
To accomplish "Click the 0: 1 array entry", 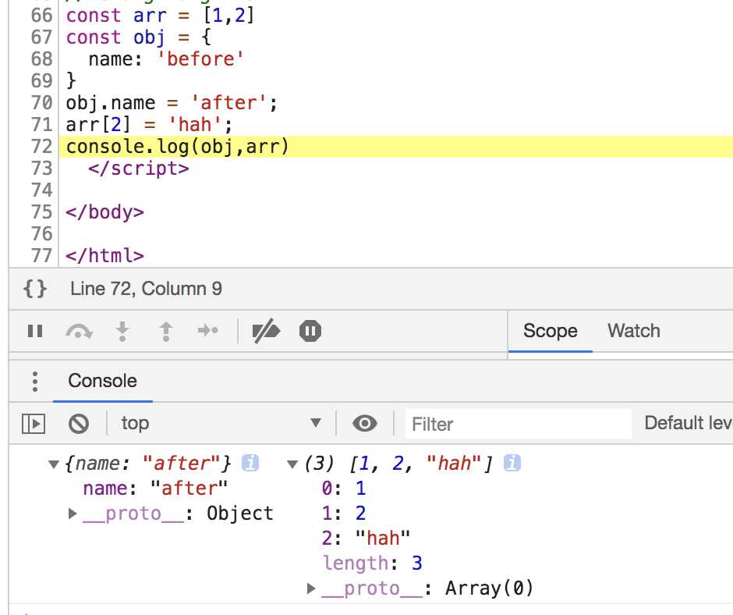I will pos(343,489).
